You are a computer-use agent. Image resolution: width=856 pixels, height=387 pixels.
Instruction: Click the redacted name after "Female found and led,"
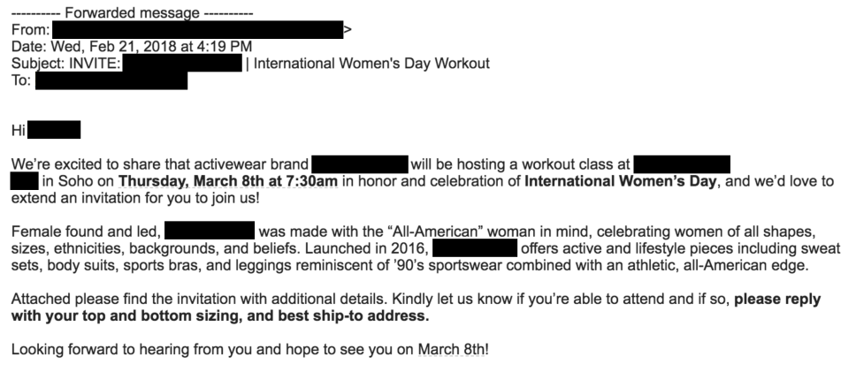[210, 231]
